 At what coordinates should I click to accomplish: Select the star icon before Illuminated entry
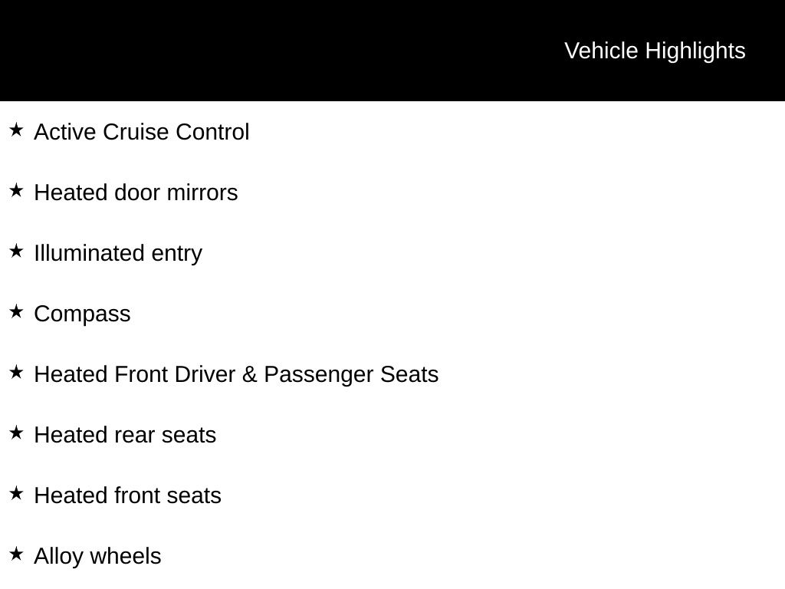click(16, 252)
